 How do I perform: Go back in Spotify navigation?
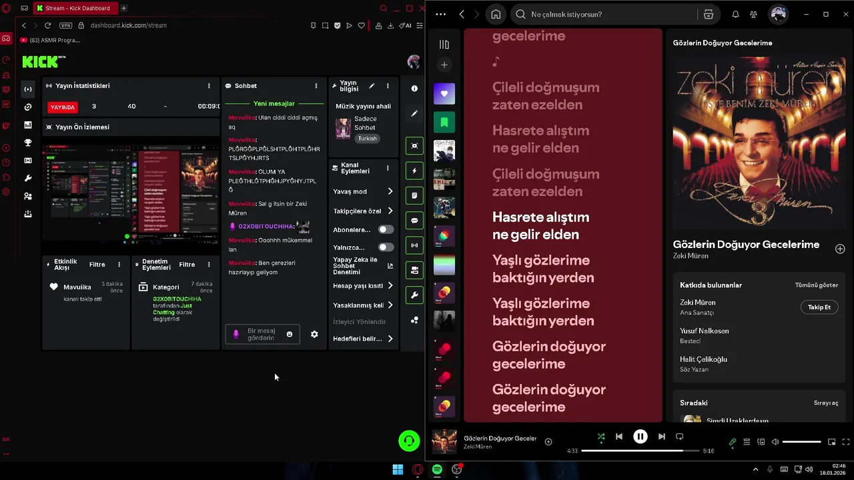coord(462,14)
